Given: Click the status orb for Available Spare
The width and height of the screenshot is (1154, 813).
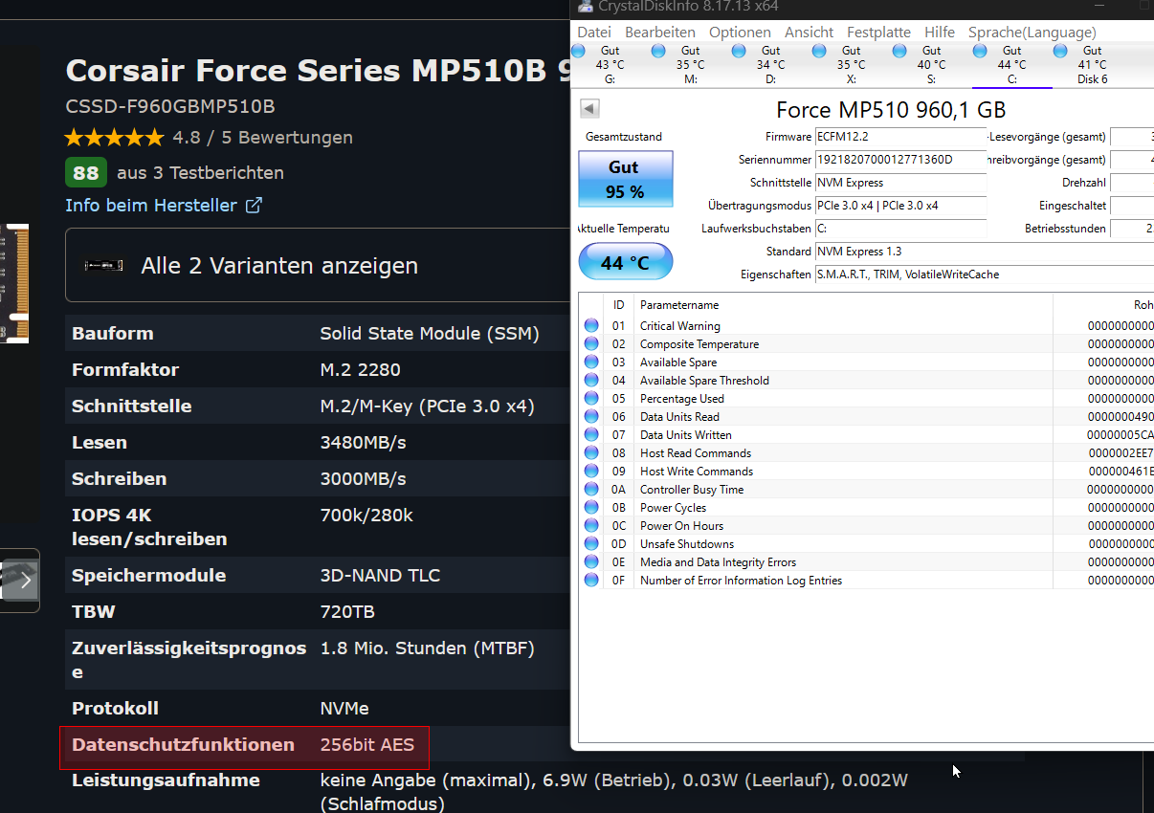Looking at the screenshot, I should pos(591,363).
